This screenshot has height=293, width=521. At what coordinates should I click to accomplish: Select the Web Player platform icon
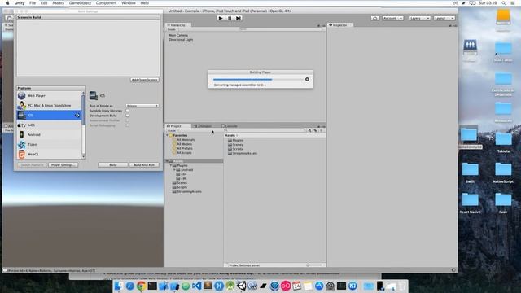point(22,96)
